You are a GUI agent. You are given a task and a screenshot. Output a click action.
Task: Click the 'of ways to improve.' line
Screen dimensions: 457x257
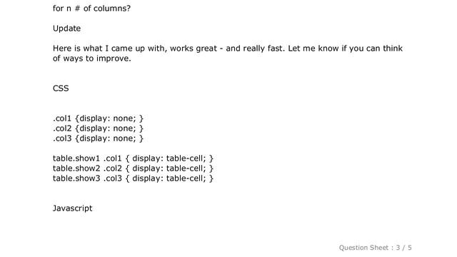pos(92,59)
